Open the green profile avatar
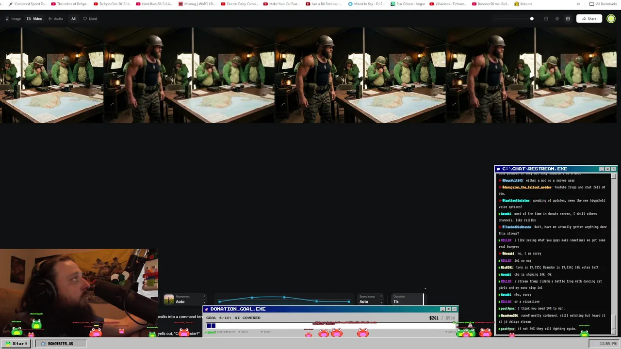Image resolution: width=621 pixels, height=349 pixels. pyautogui.click(x=611, y=19)
